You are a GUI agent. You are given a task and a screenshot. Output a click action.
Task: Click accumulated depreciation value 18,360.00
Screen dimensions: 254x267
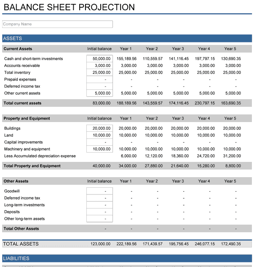pyautogui.click(x=180, y=156)
